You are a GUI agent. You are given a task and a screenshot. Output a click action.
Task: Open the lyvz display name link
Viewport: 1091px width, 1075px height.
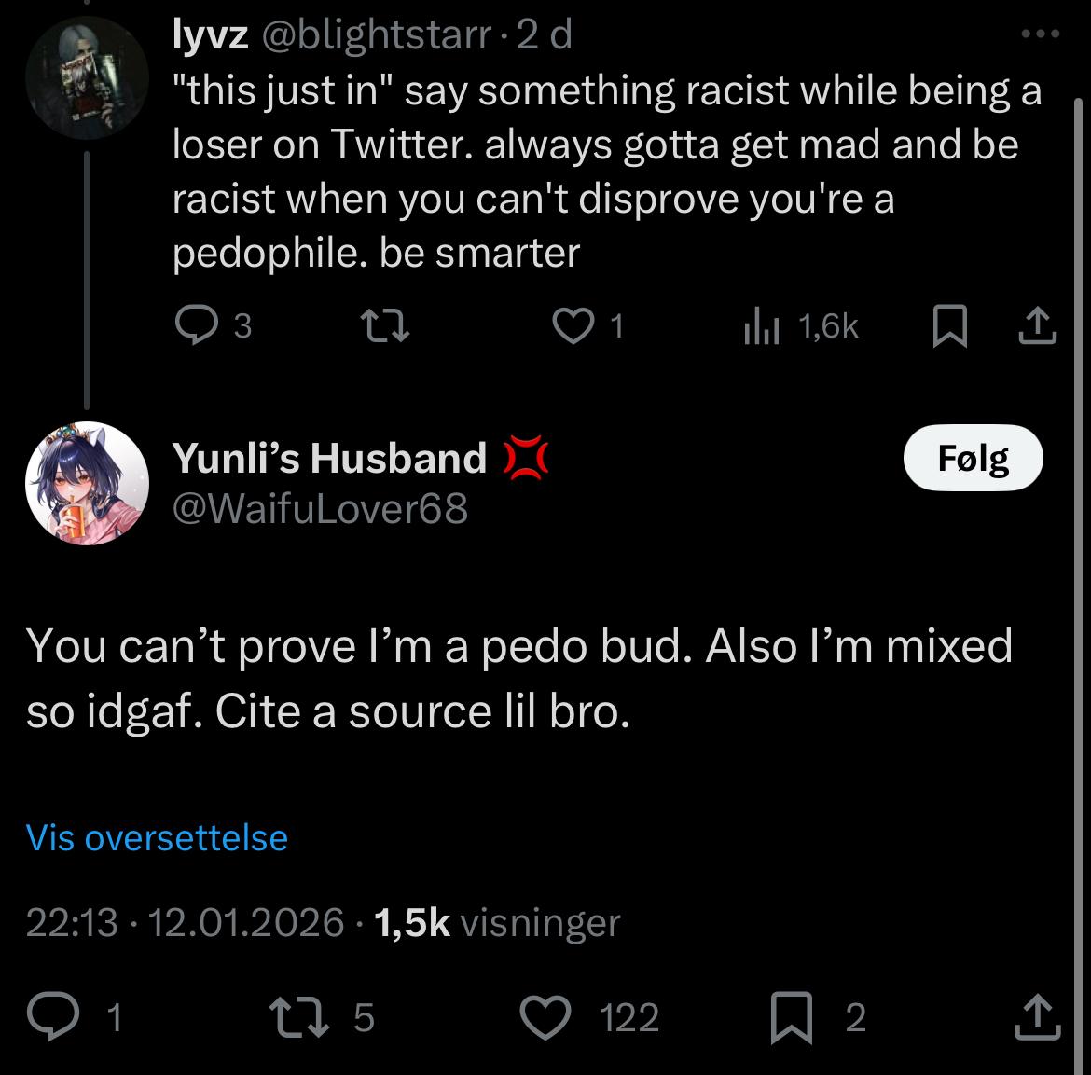coord(210,35)
